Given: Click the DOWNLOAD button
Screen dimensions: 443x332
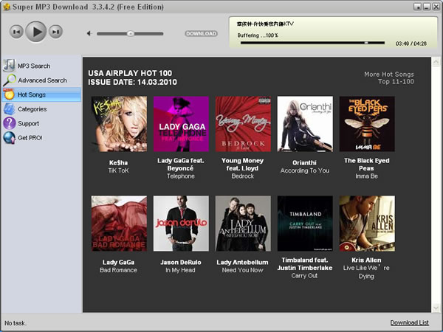Looking at the screenshot, I should coord(201,34).
